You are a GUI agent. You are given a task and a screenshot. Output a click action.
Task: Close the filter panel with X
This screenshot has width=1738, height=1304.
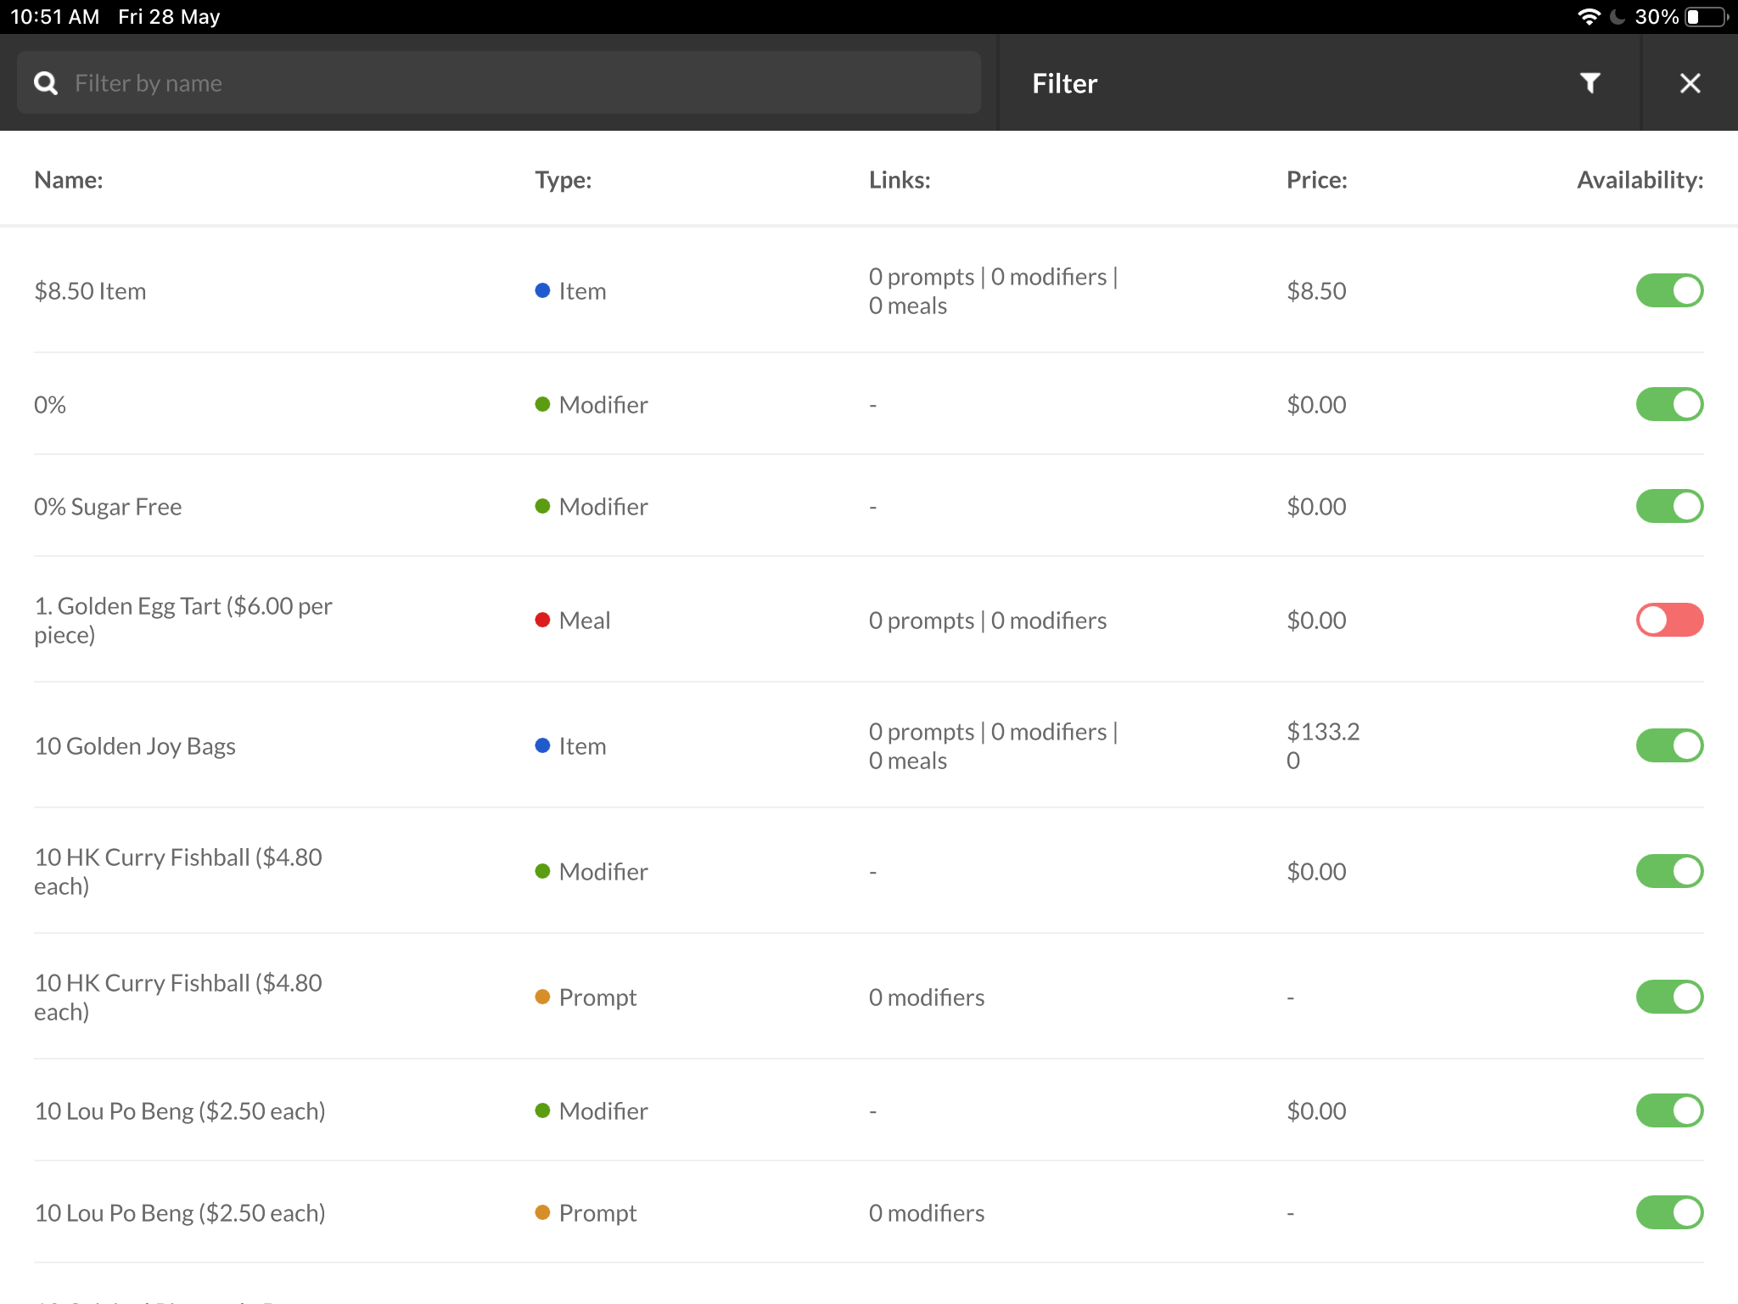tap(1690, 83)
